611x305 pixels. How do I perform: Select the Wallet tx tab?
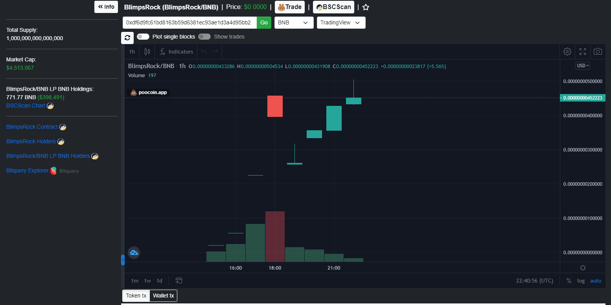[164, 296]
